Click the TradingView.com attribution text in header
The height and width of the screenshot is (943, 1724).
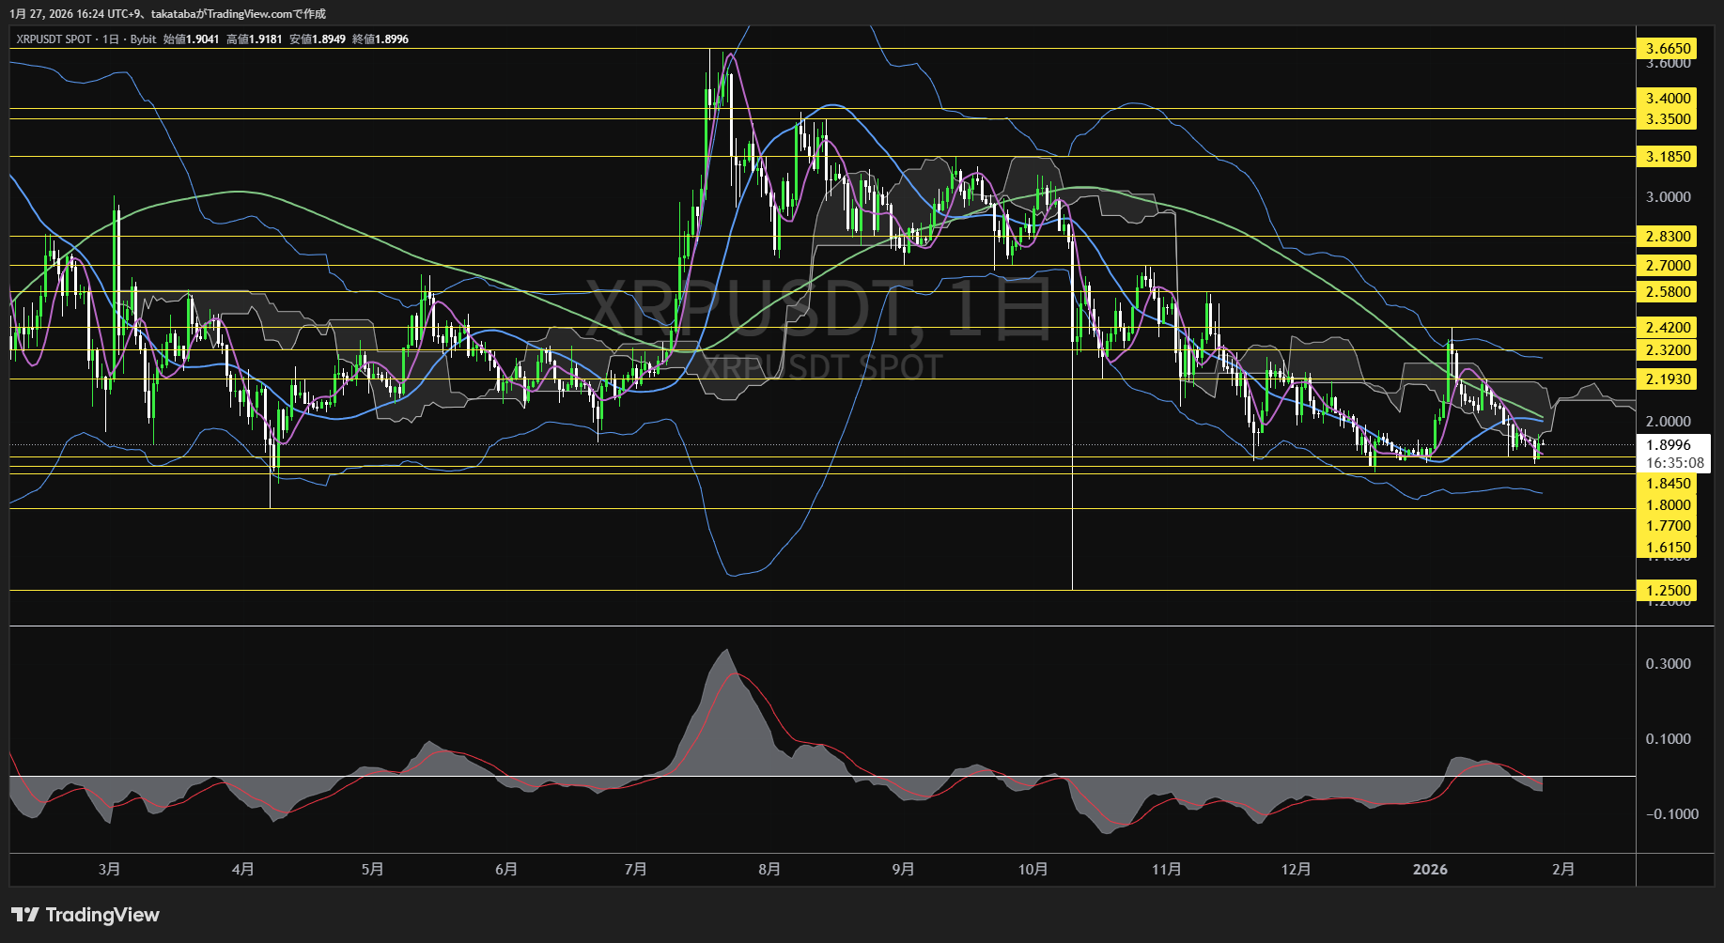point(267,14)
